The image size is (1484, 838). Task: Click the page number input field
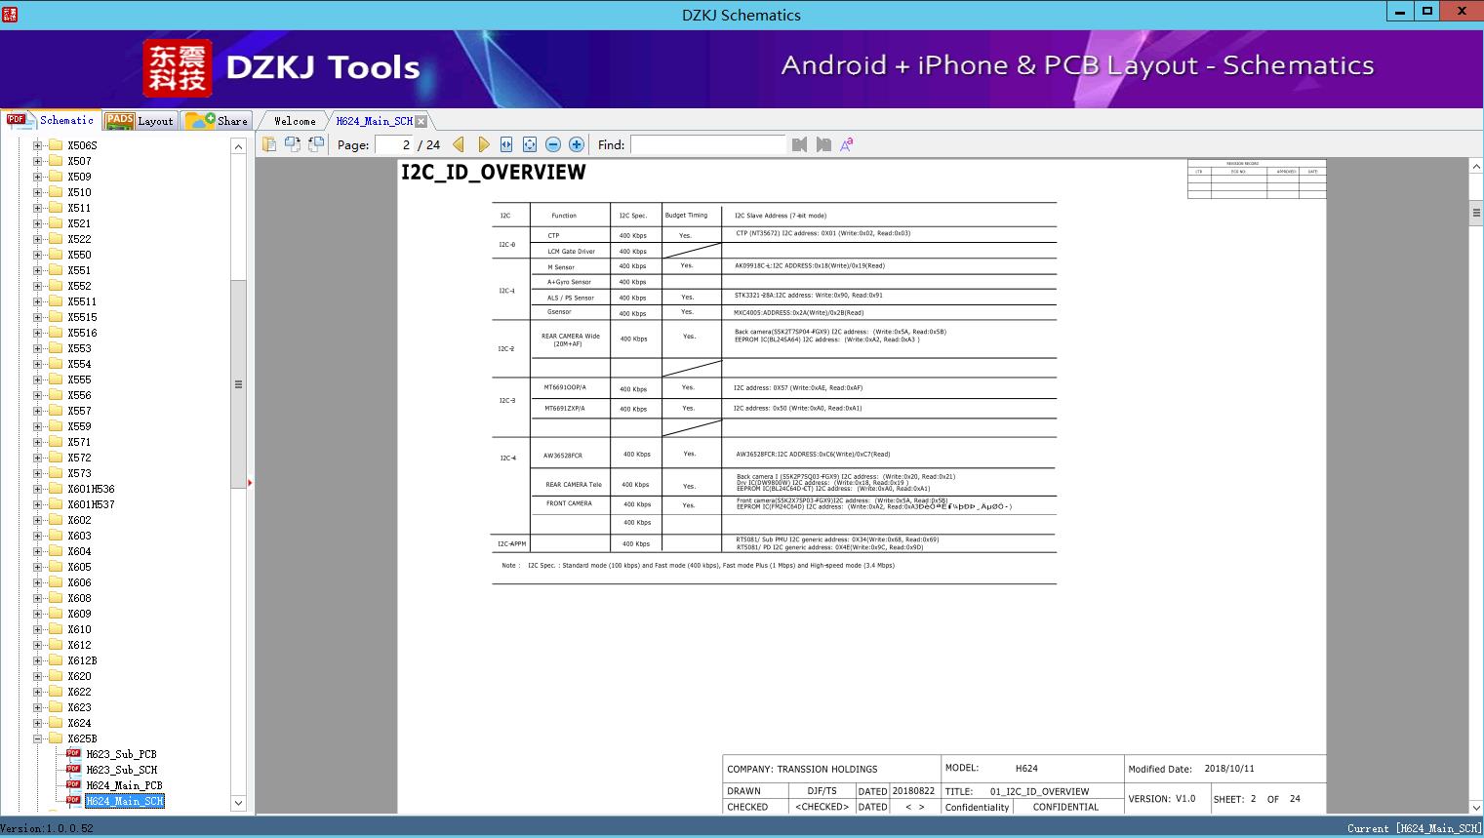394,144
